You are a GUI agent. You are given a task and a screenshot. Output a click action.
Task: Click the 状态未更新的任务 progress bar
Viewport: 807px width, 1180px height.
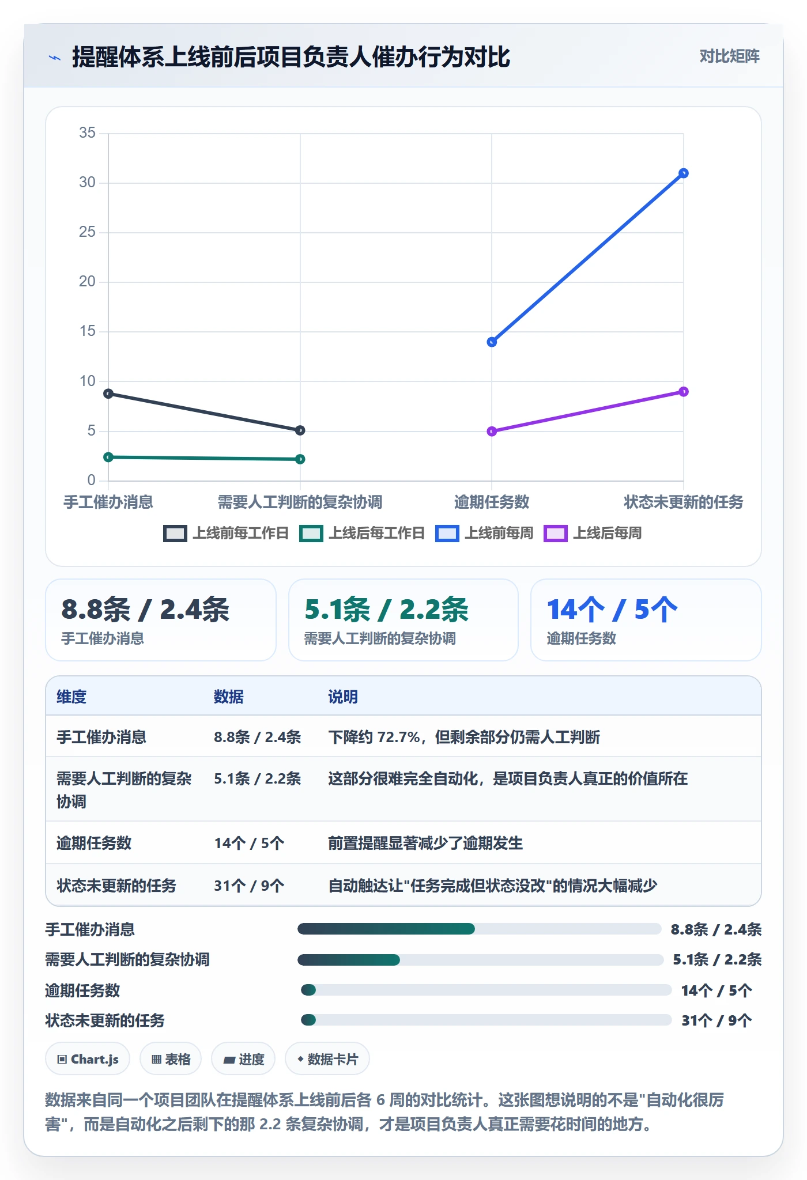[486, 1020]
